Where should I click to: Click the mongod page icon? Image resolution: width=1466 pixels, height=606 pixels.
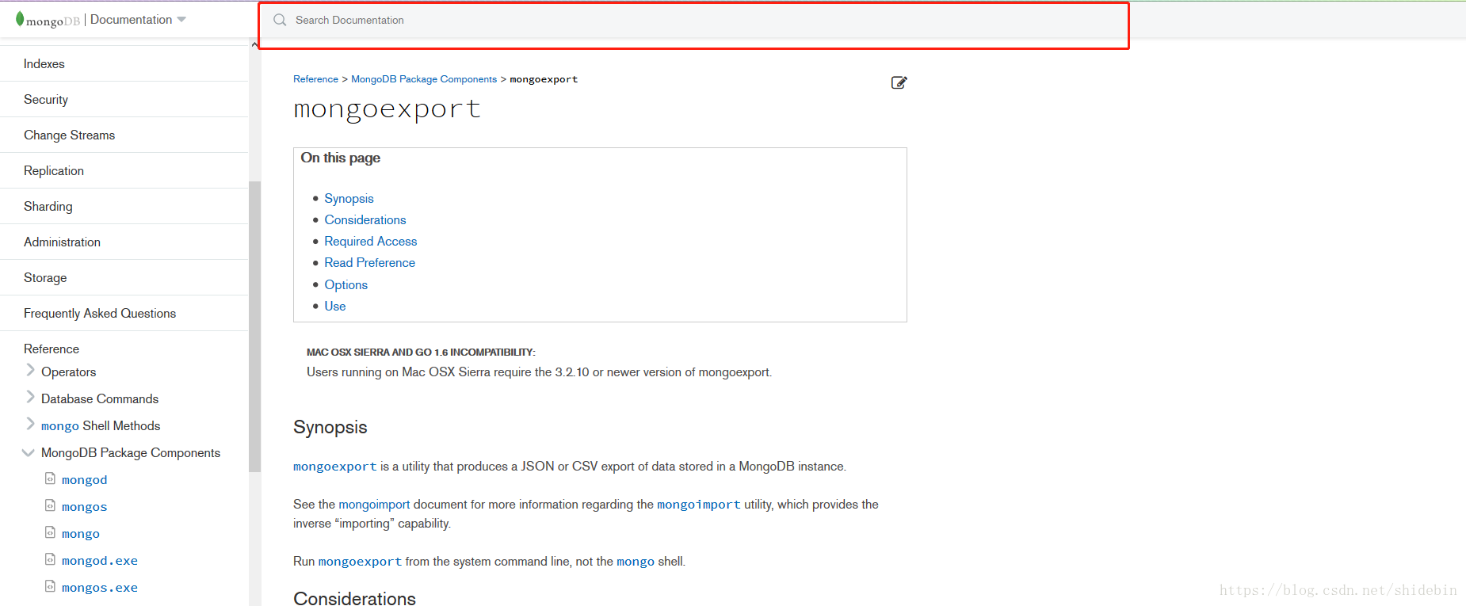pos(50,478)
